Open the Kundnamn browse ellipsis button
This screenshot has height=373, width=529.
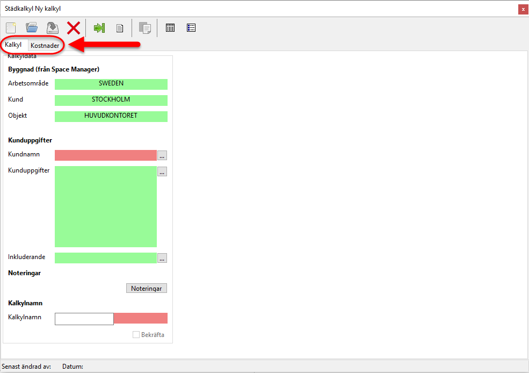(162, 155)
